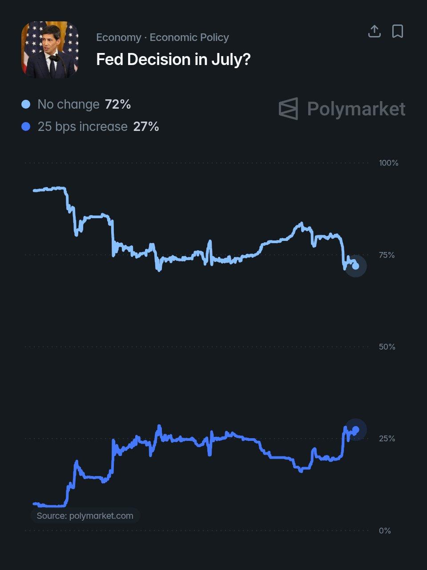The width and height of the screenshot is (427, 570).
Task: Select the 25 bps increase legend dot
Action: pos(26,126)
